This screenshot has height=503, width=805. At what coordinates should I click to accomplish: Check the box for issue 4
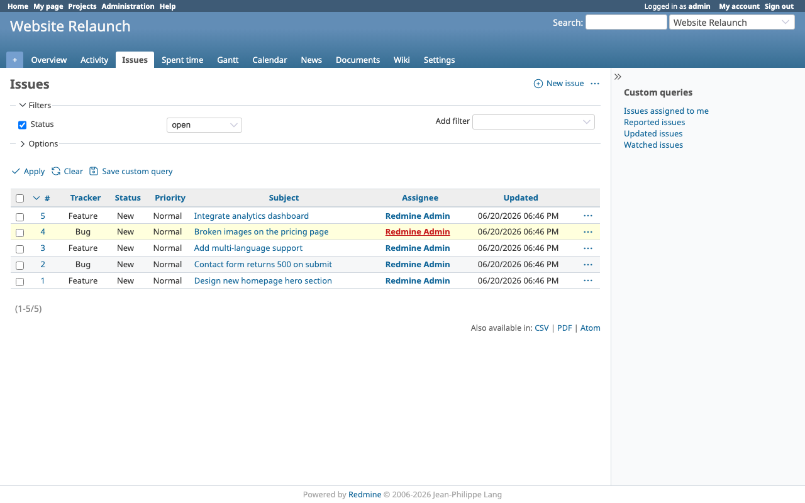click(x=20, y=233)
